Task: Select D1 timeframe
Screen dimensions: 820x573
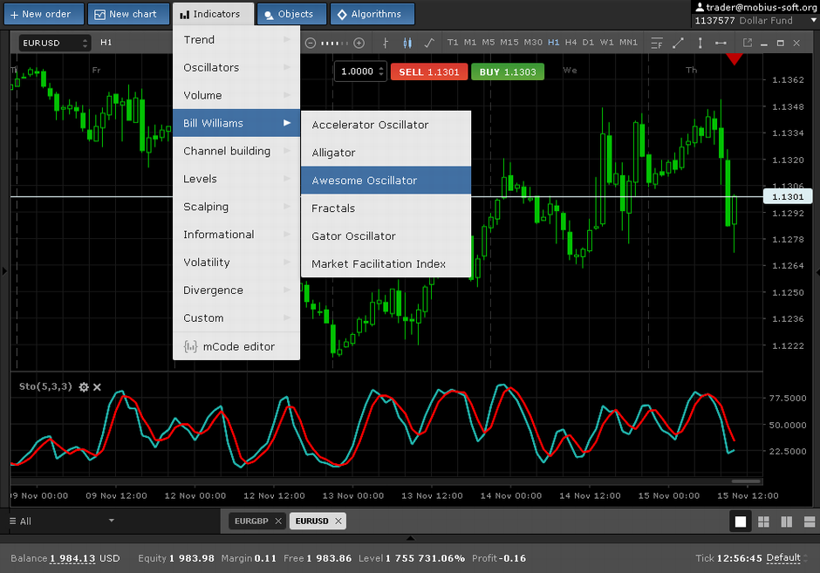Action: pos(588,43)
